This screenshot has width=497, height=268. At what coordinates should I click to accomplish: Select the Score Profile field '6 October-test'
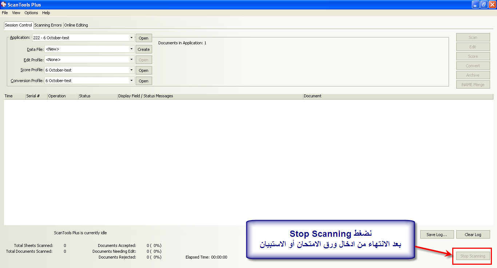click(90, 70)
